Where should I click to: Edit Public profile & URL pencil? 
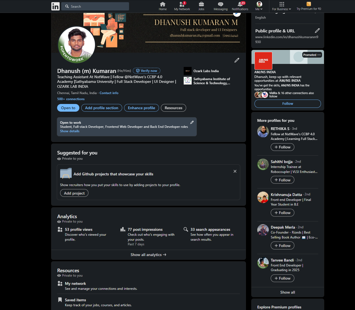317,30
